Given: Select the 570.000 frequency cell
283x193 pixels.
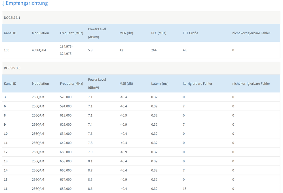Looking at the screenshot, I should point(66,97).
